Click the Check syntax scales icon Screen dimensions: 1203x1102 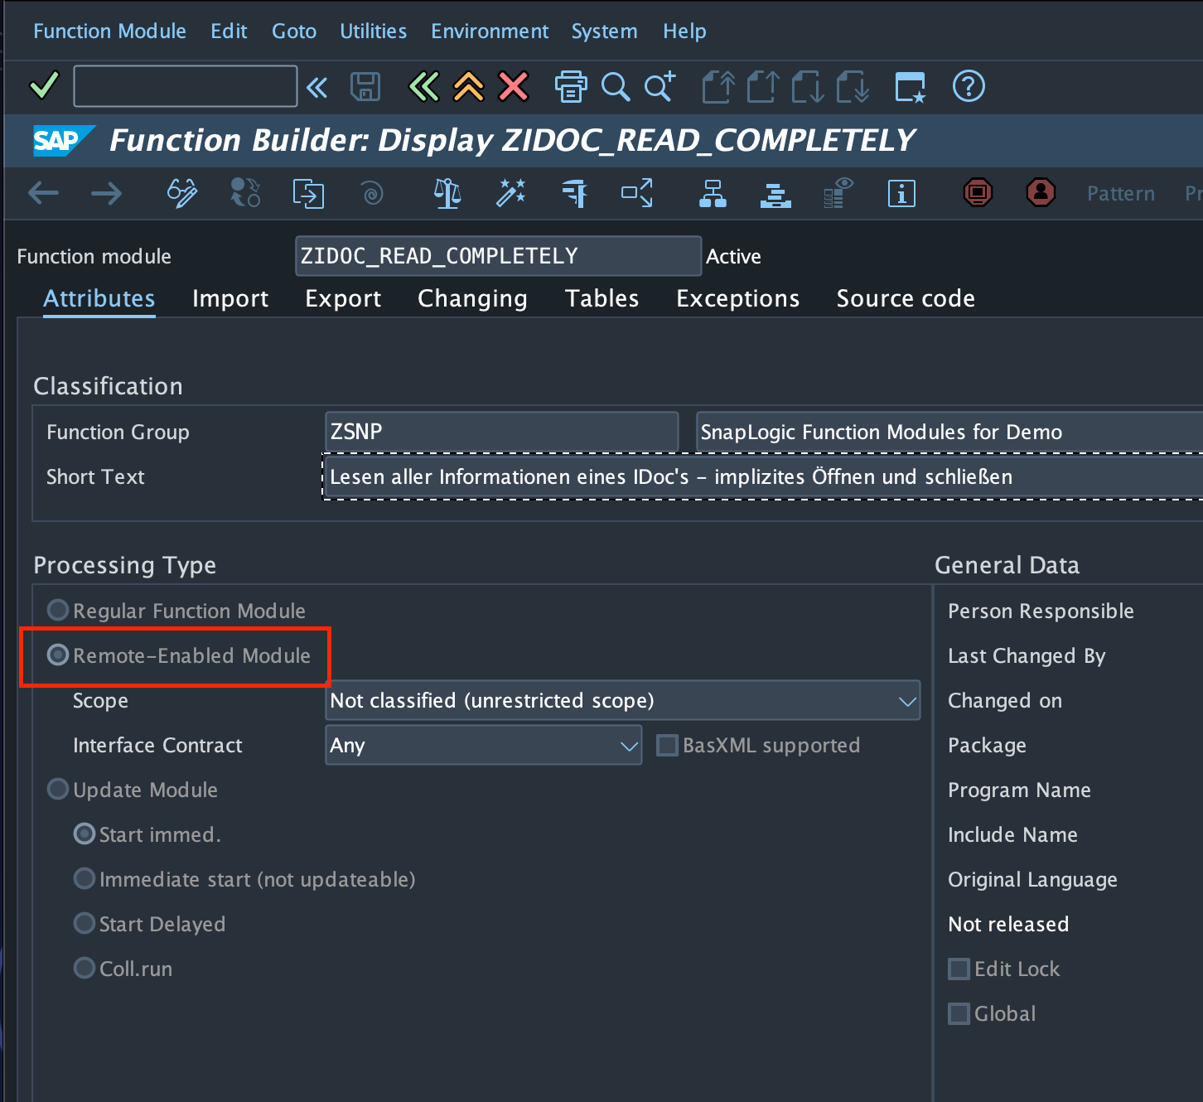coord(447,193)
